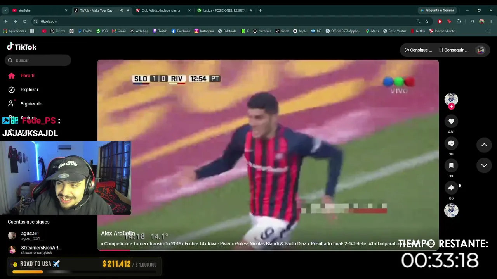
Task: Click the video progress bar
Action: click(x=268, y=250)
